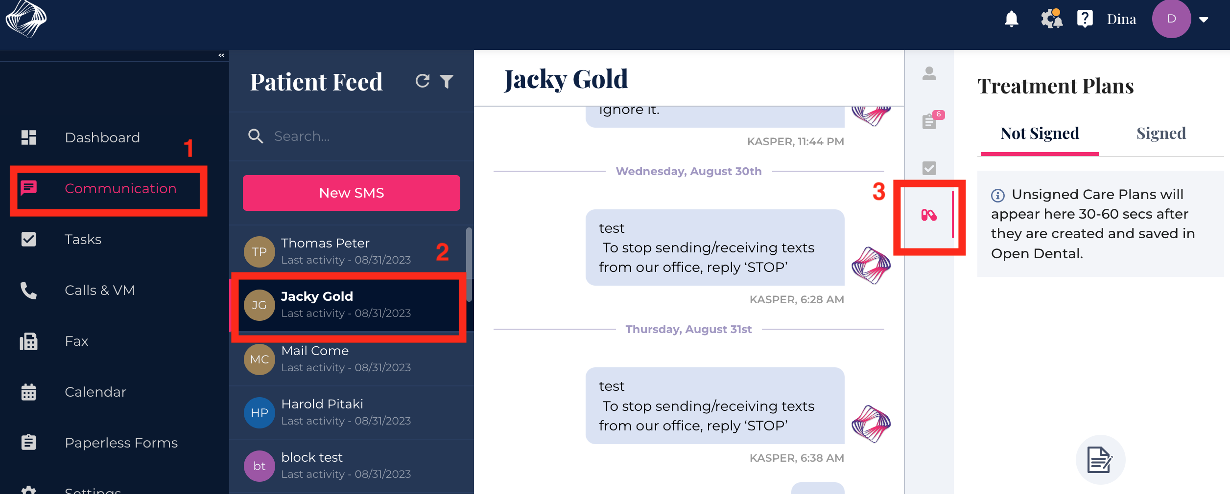Click the sign document floating icon

click(x=1100, y=460)
